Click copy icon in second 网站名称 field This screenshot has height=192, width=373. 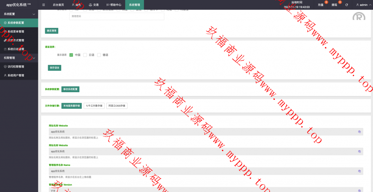coord(359,151)
